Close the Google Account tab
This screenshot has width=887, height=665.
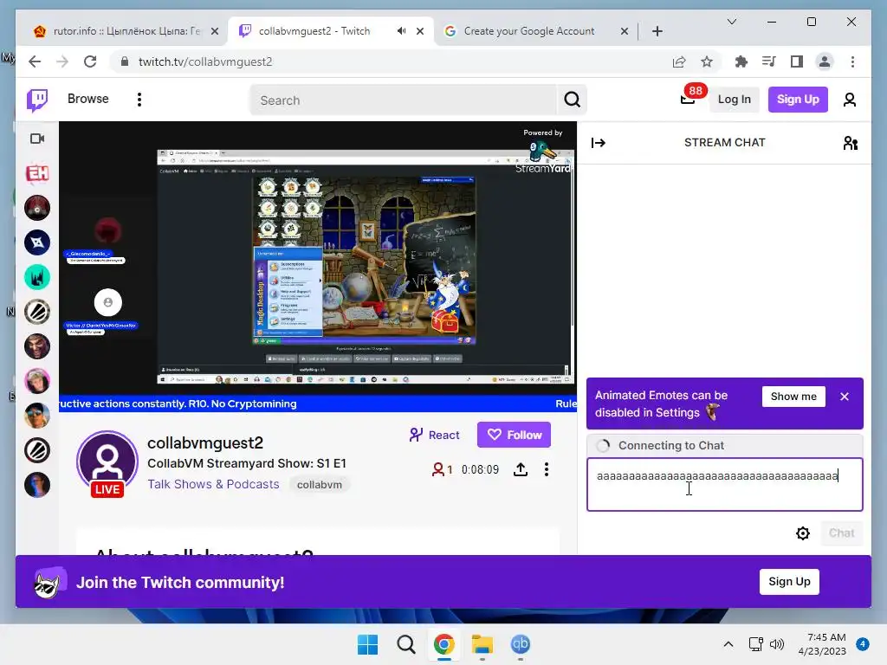625,32
